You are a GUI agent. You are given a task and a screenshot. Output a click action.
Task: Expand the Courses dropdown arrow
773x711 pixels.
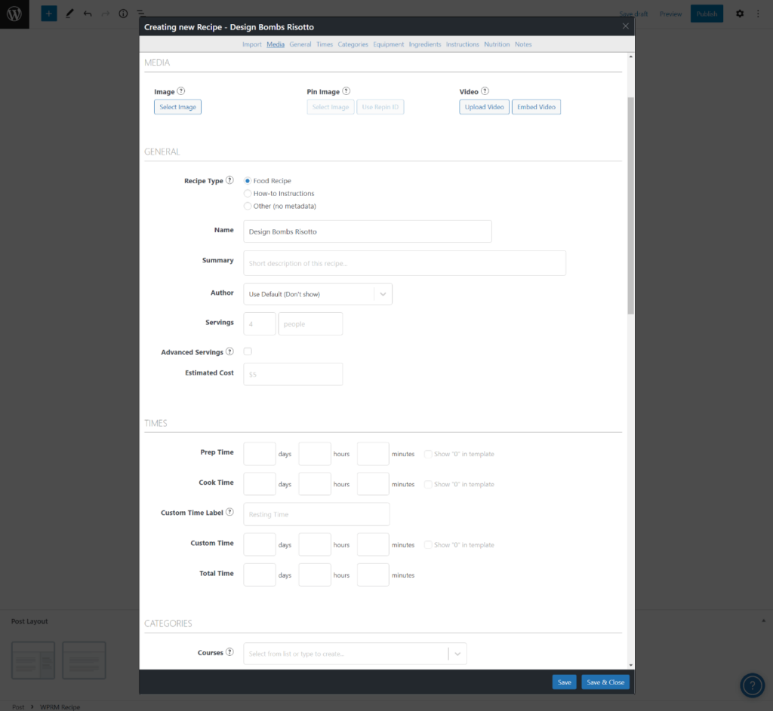coord(457,654)
